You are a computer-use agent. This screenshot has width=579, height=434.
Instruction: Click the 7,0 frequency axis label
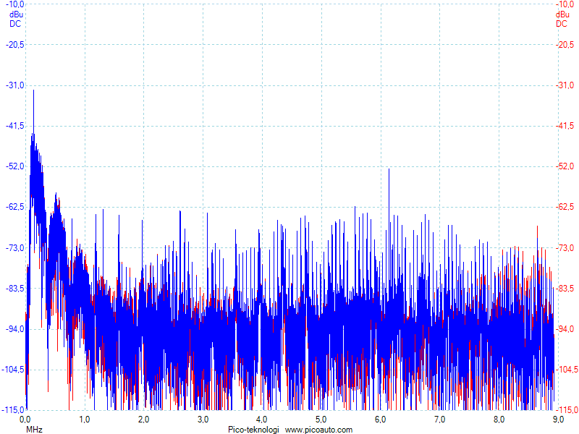tap(439, 420)
